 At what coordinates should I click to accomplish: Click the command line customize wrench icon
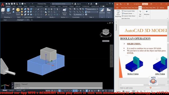(x=12, y=87)
